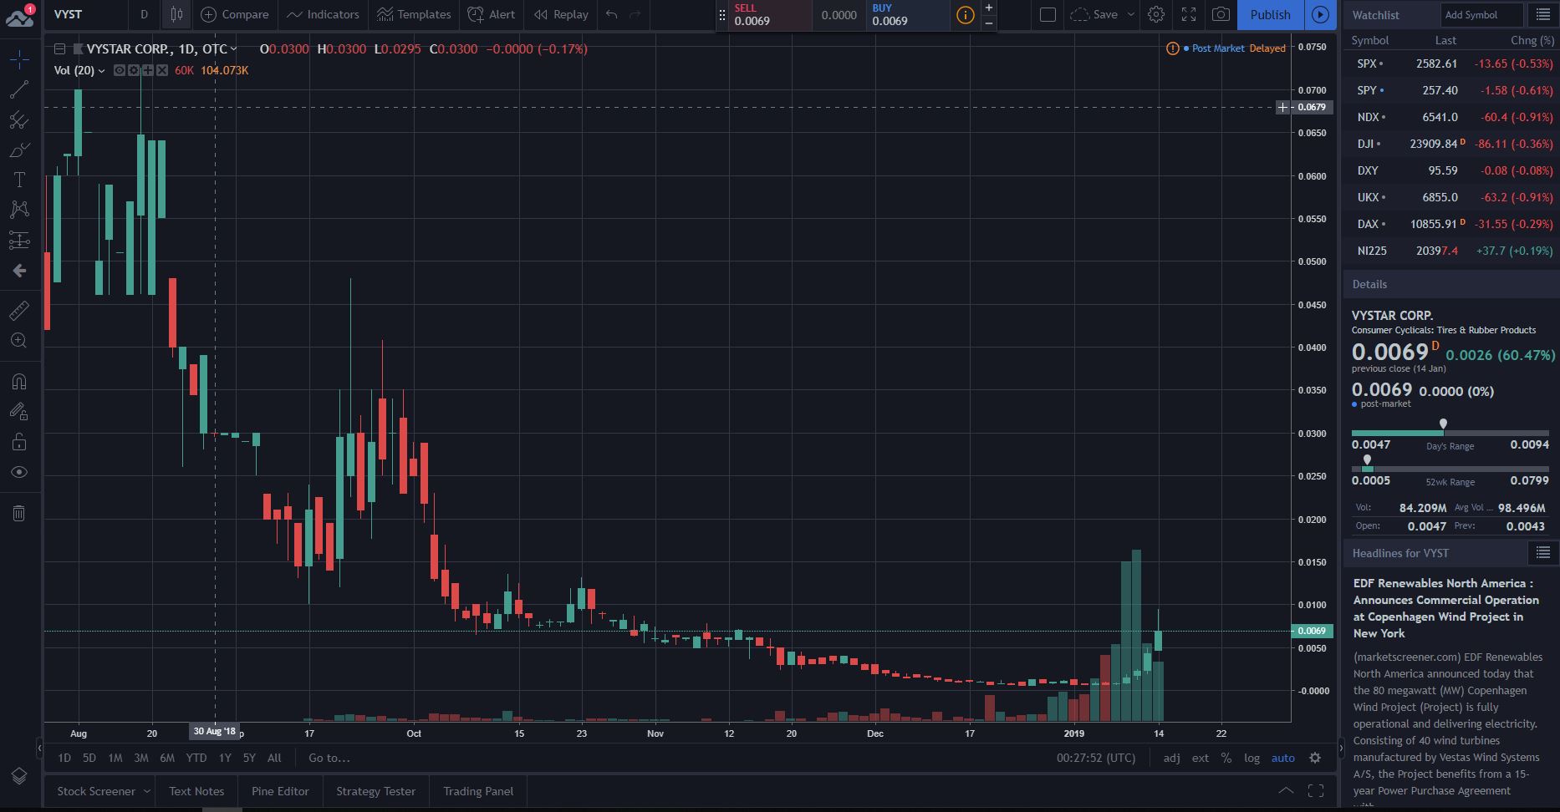
Task: Toggle lock all drawing tools
Action: 19,442
